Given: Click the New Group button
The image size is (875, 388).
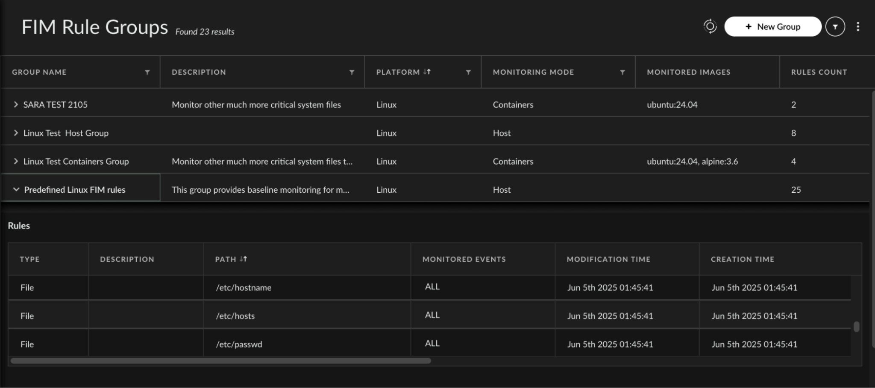Looking at the screenshot, I should 772,26.
